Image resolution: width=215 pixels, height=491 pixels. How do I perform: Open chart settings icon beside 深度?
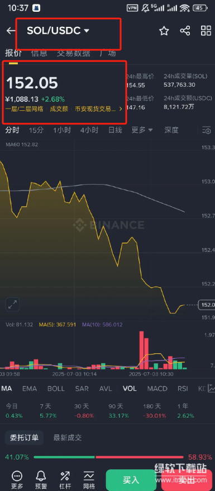click(207, 130)
